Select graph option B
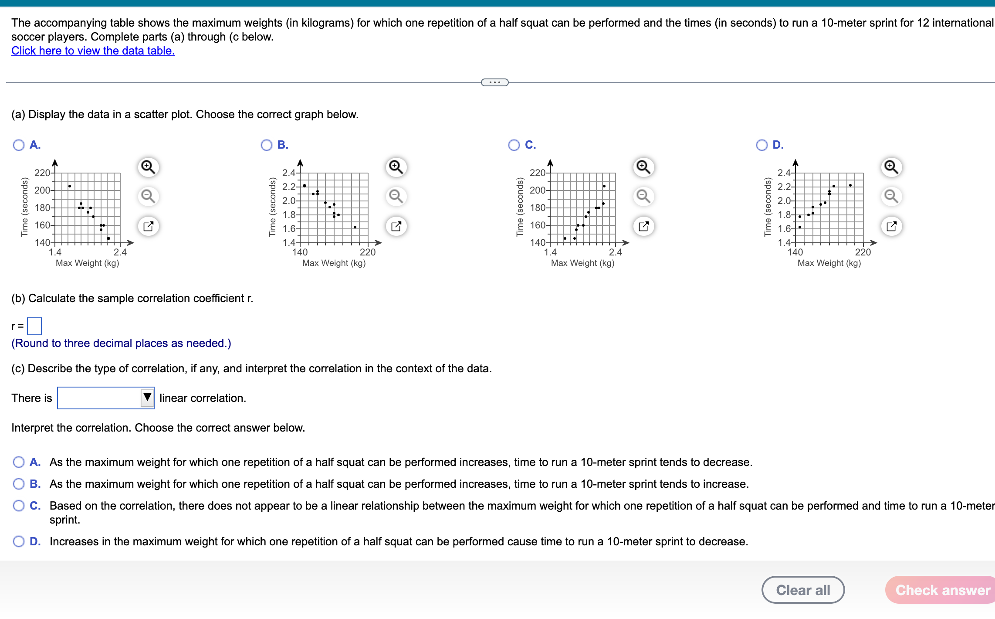Viewport: 995px width, 619px height. [x=266, y=145]
